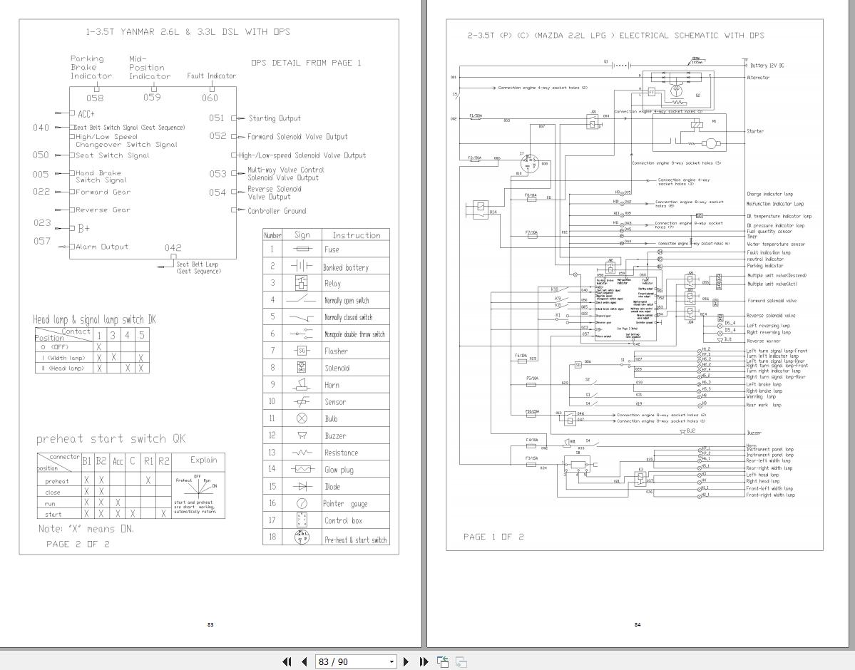855x670 pixels.
Task: Select the 'Mid-Position Indicator' label
Action: pyautogui.click(x=150, y=67)
